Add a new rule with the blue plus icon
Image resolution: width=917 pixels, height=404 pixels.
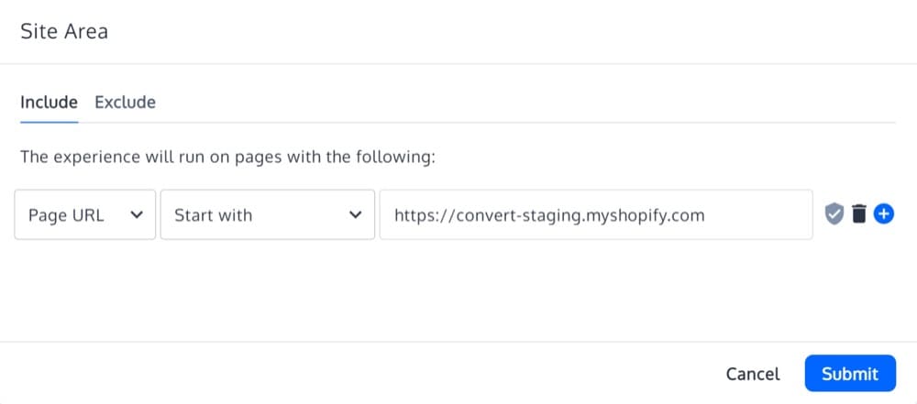coord(884,214)
